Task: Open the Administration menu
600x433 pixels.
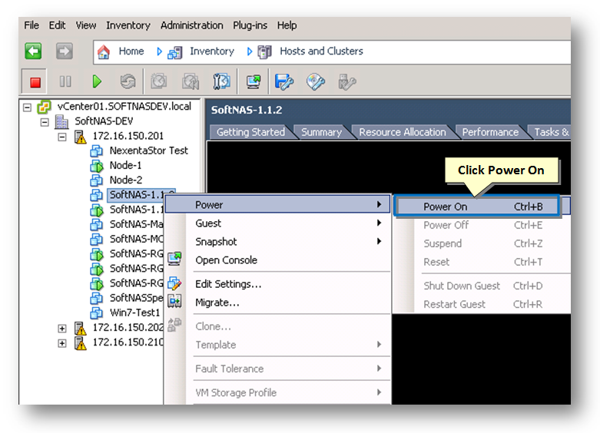Action: pos(192,25)
